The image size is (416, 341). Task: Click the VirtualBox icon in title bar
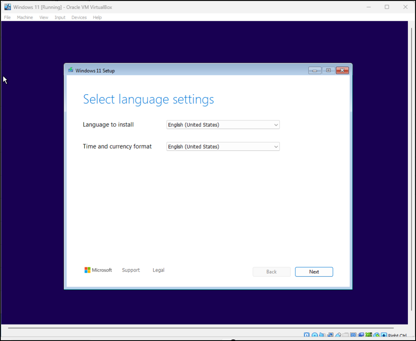pyautogui.click(x=8, y=7)
